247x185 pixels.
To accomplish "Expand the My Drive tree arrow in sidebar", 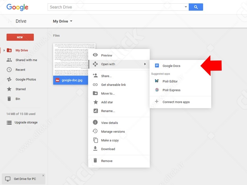I will [x=4, y=50].
